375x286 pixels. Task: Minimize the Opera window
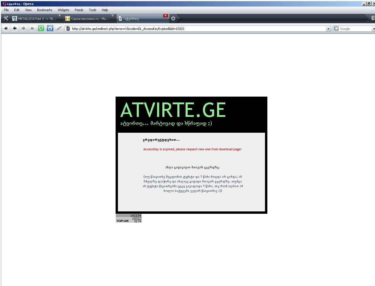[364, 4]
